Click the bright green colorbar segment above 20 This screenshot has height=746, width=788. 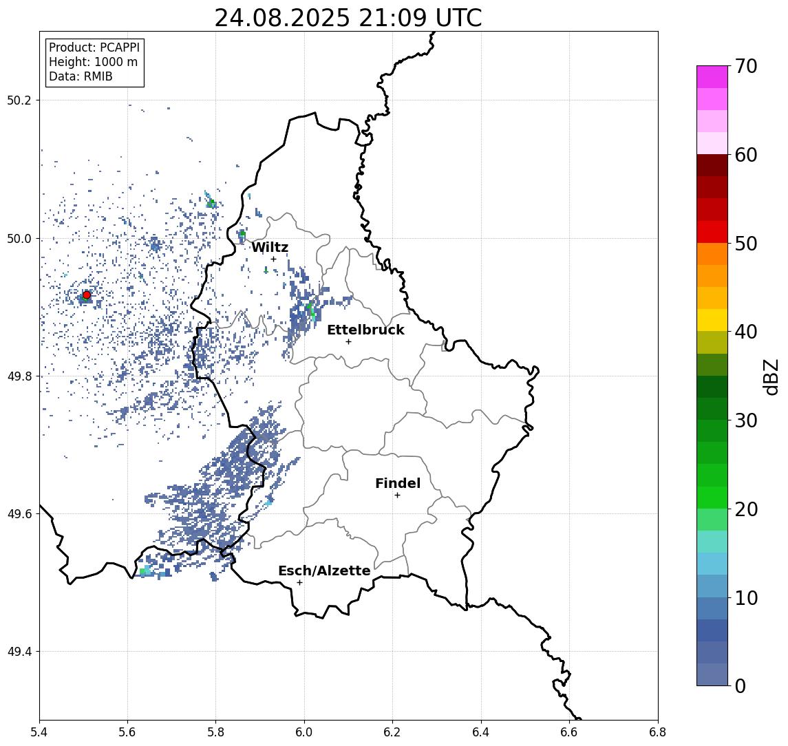point(712,497)
